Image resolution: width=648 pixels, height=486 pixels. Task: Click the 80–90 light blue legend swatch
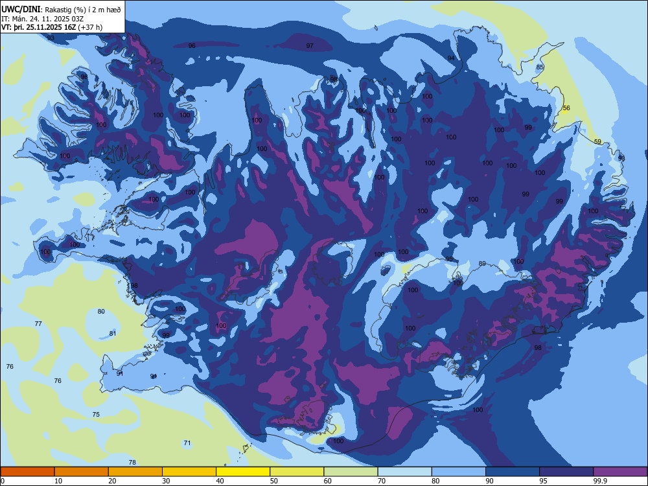pos(459,472)
